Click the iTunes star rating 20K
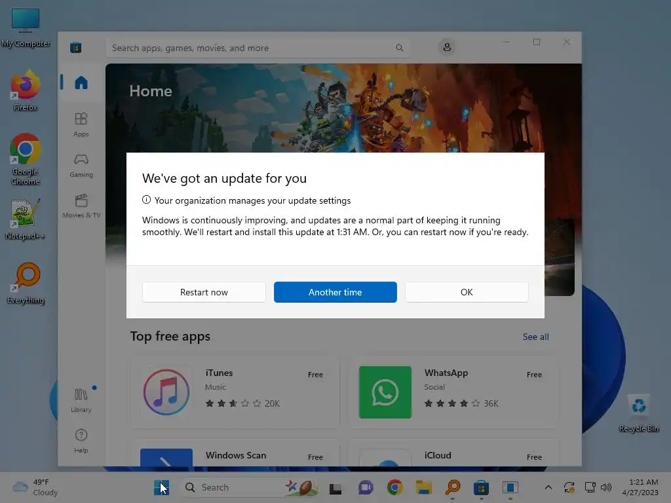 242,403
